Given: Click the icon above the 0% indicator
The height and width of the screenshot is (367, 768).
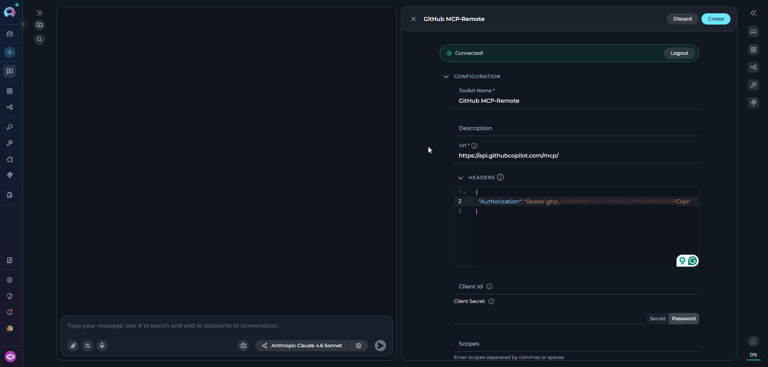Looking at the screenshot, I should pyautogui.click(x=753, y=342).
